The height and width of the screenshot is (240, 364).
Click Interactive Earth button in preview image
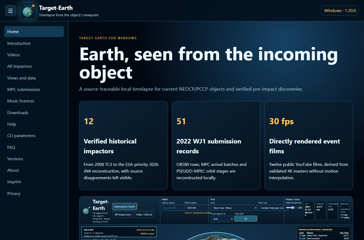click(x=125, y=206)
